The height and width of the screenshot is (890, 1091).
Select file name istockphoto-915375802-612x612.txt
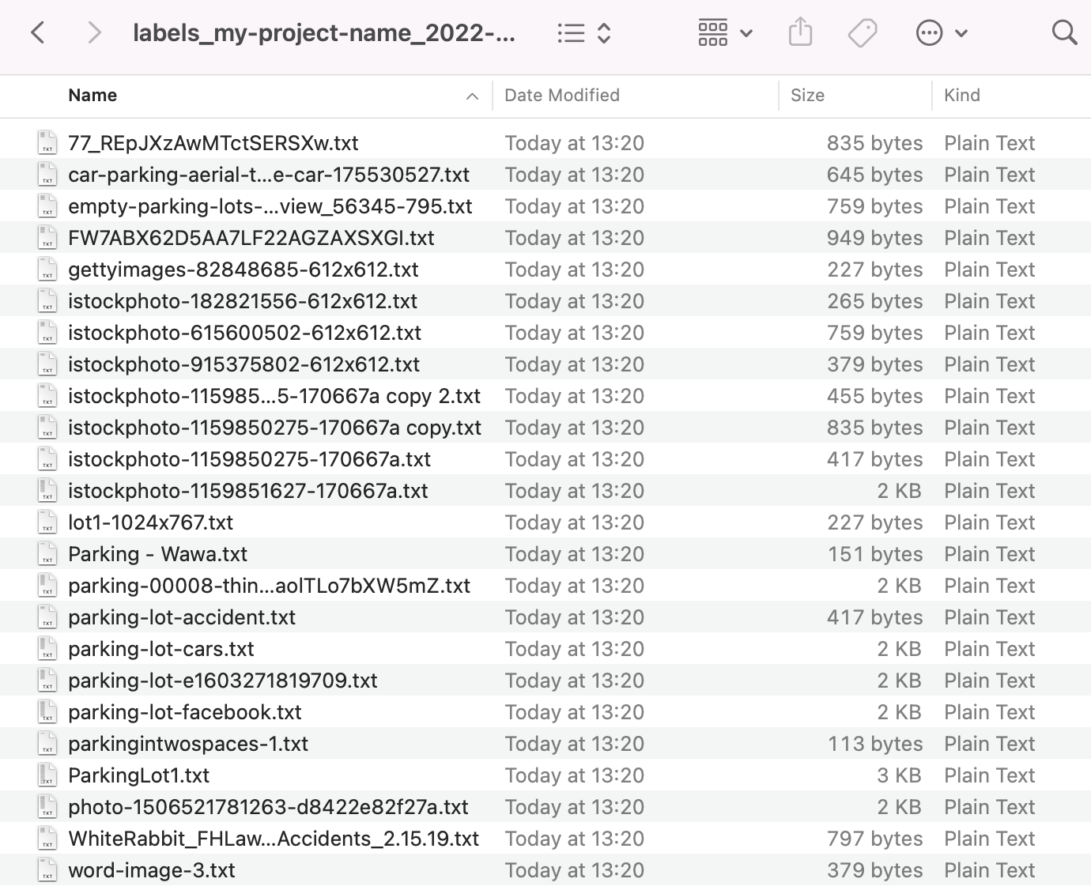244,364
